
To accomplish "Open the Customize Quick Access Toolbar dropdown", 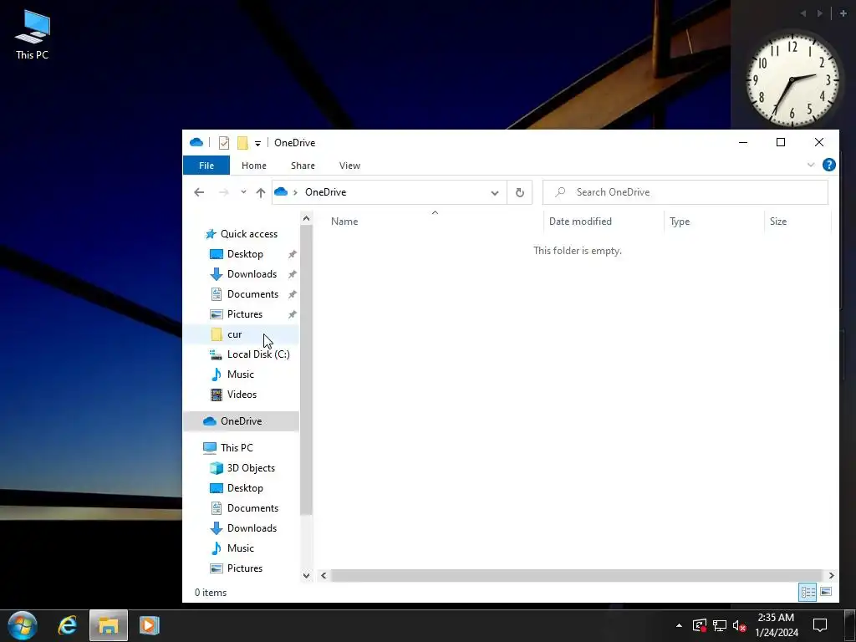I will (x=257, y=144).
